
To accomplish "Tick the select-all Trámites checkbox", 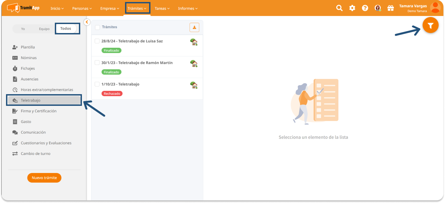I will [x=98, y=27].
